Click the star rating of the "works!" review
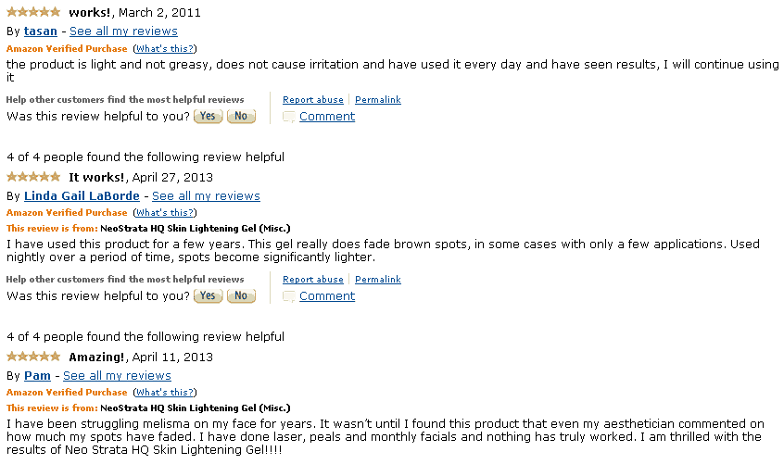The image size is (784, 464). 33,11
